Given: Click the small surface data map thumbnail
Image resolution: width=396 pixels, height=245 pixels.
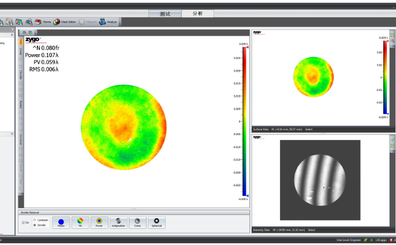Looking at the screenshot, I should [x=312, y=77].
